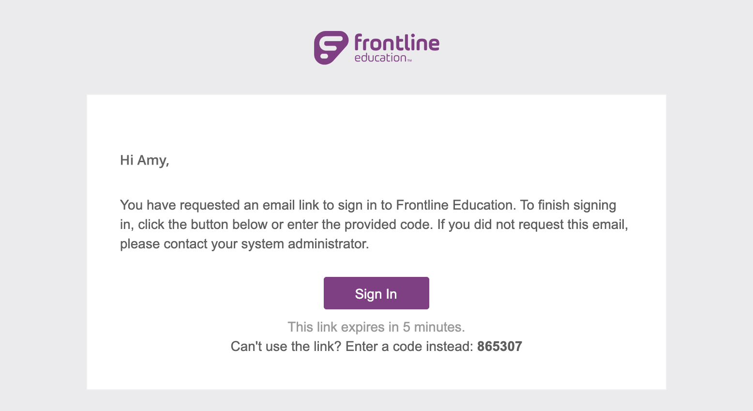
Task: Click the TM symbol beside education
Action: (410, 59)
